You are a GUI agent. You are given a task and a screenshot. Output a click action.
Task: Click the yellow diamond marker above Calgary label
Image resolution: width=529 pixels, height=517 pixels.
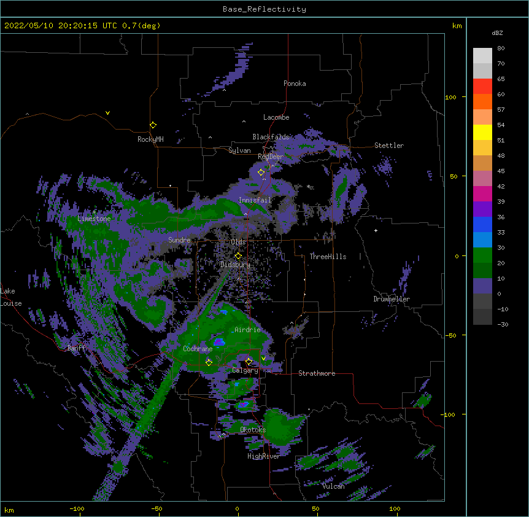pos(249,362)
